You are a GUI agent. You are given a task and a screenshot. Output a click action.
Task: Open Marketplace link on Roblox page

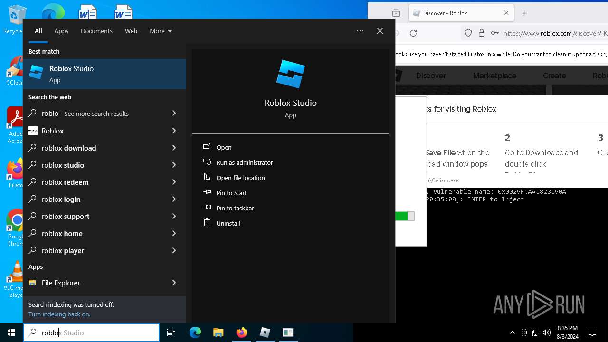pyautogui.click(x=494, y=76)
